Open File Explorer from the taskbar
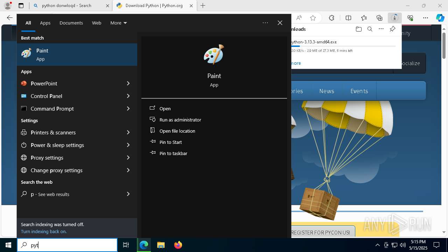Screen dimensions: 448x252 pos(161,245)
